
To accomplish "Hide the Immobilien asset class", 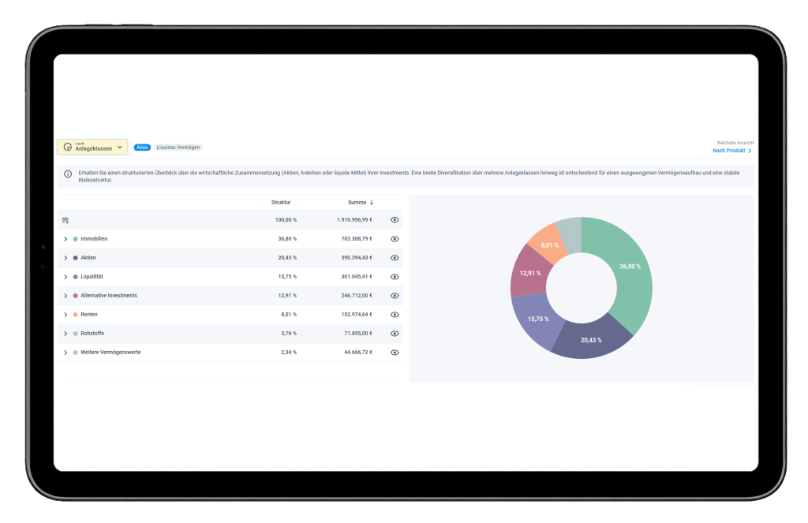I will click(395, 239).
